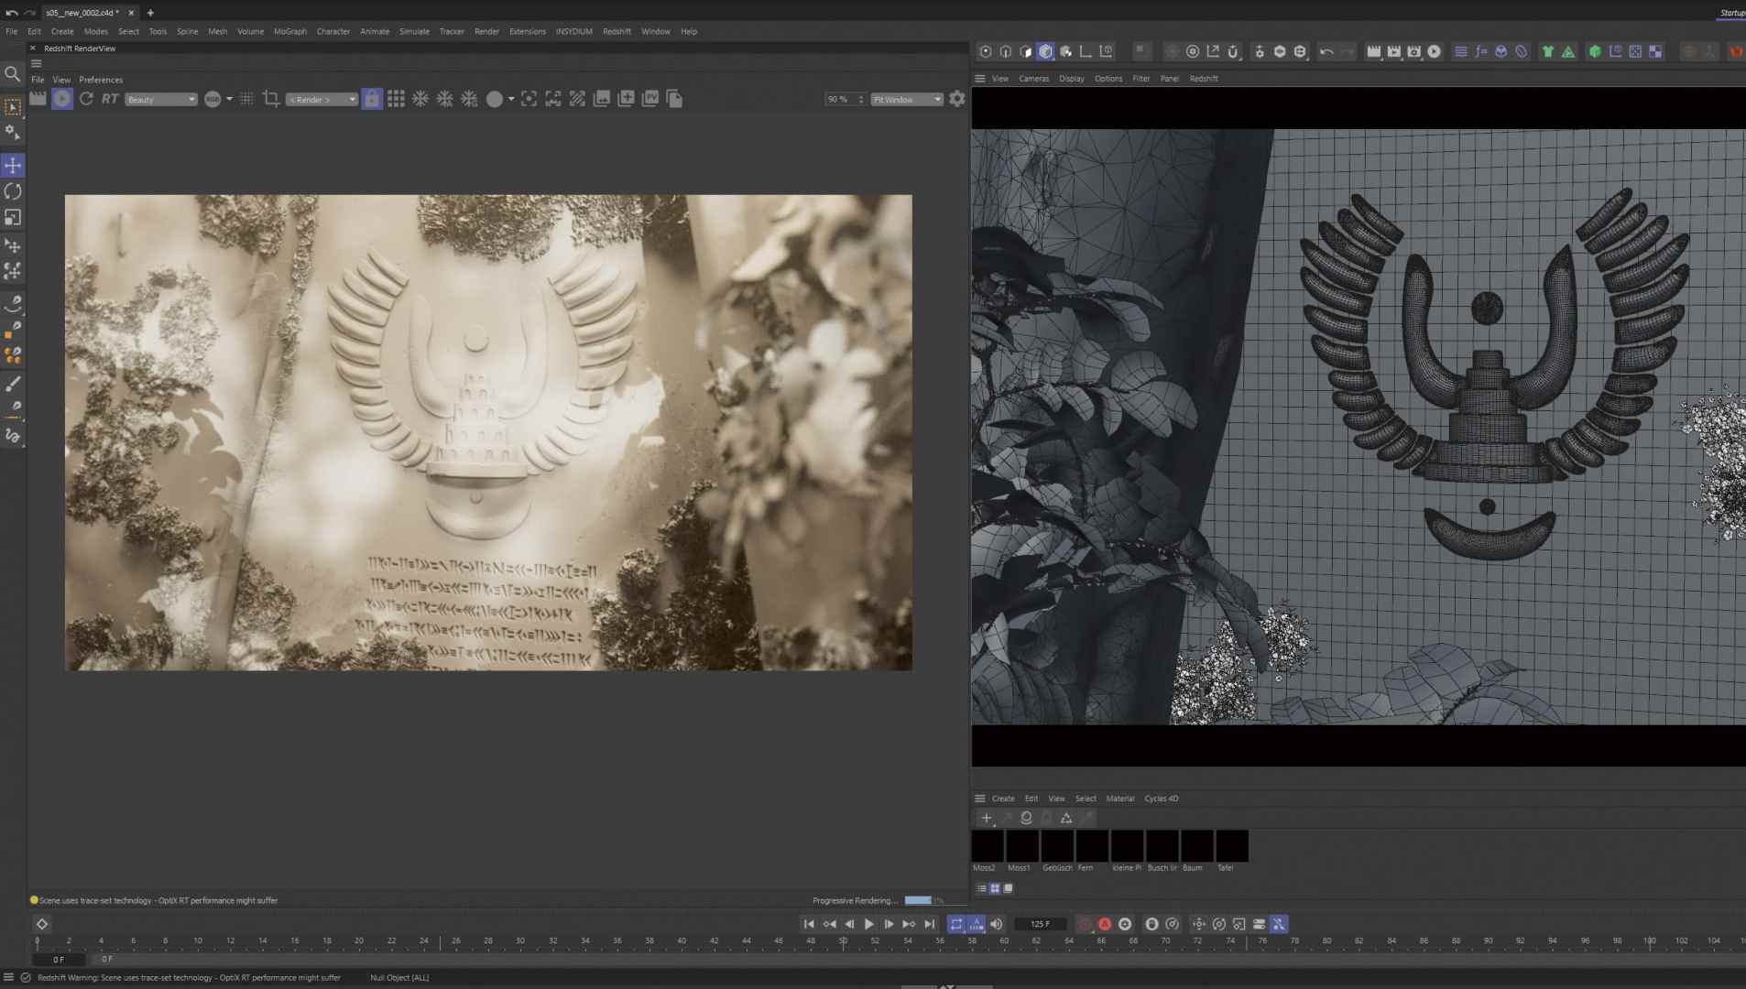Select the Rotate tool in the left toolbar
The image size is (1746, 989).
tap(13, 191)
